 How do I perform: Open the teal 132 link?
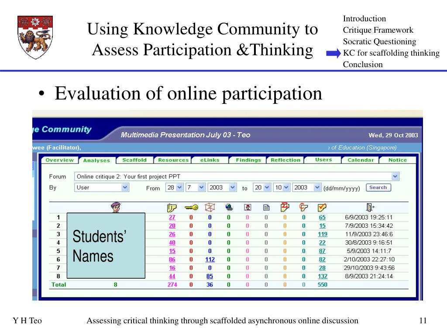[x=323, y=276]
